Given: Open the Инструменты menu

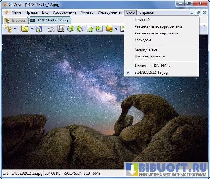Looking at the screenshot, I should 109,12.
